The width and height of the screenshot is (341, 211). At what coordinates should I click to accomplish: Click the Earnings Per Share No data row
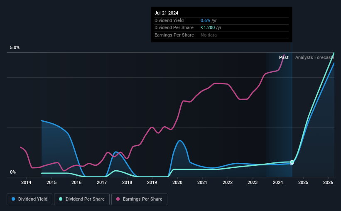click(222, 35)
